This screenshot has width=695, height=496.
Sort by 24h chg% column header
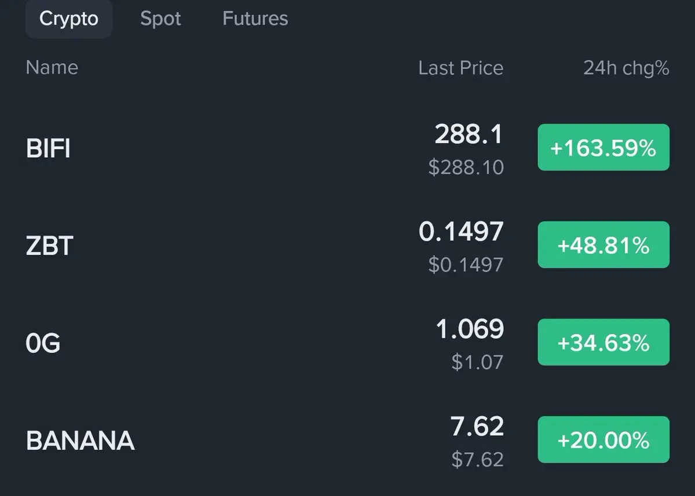click(625, 68)
